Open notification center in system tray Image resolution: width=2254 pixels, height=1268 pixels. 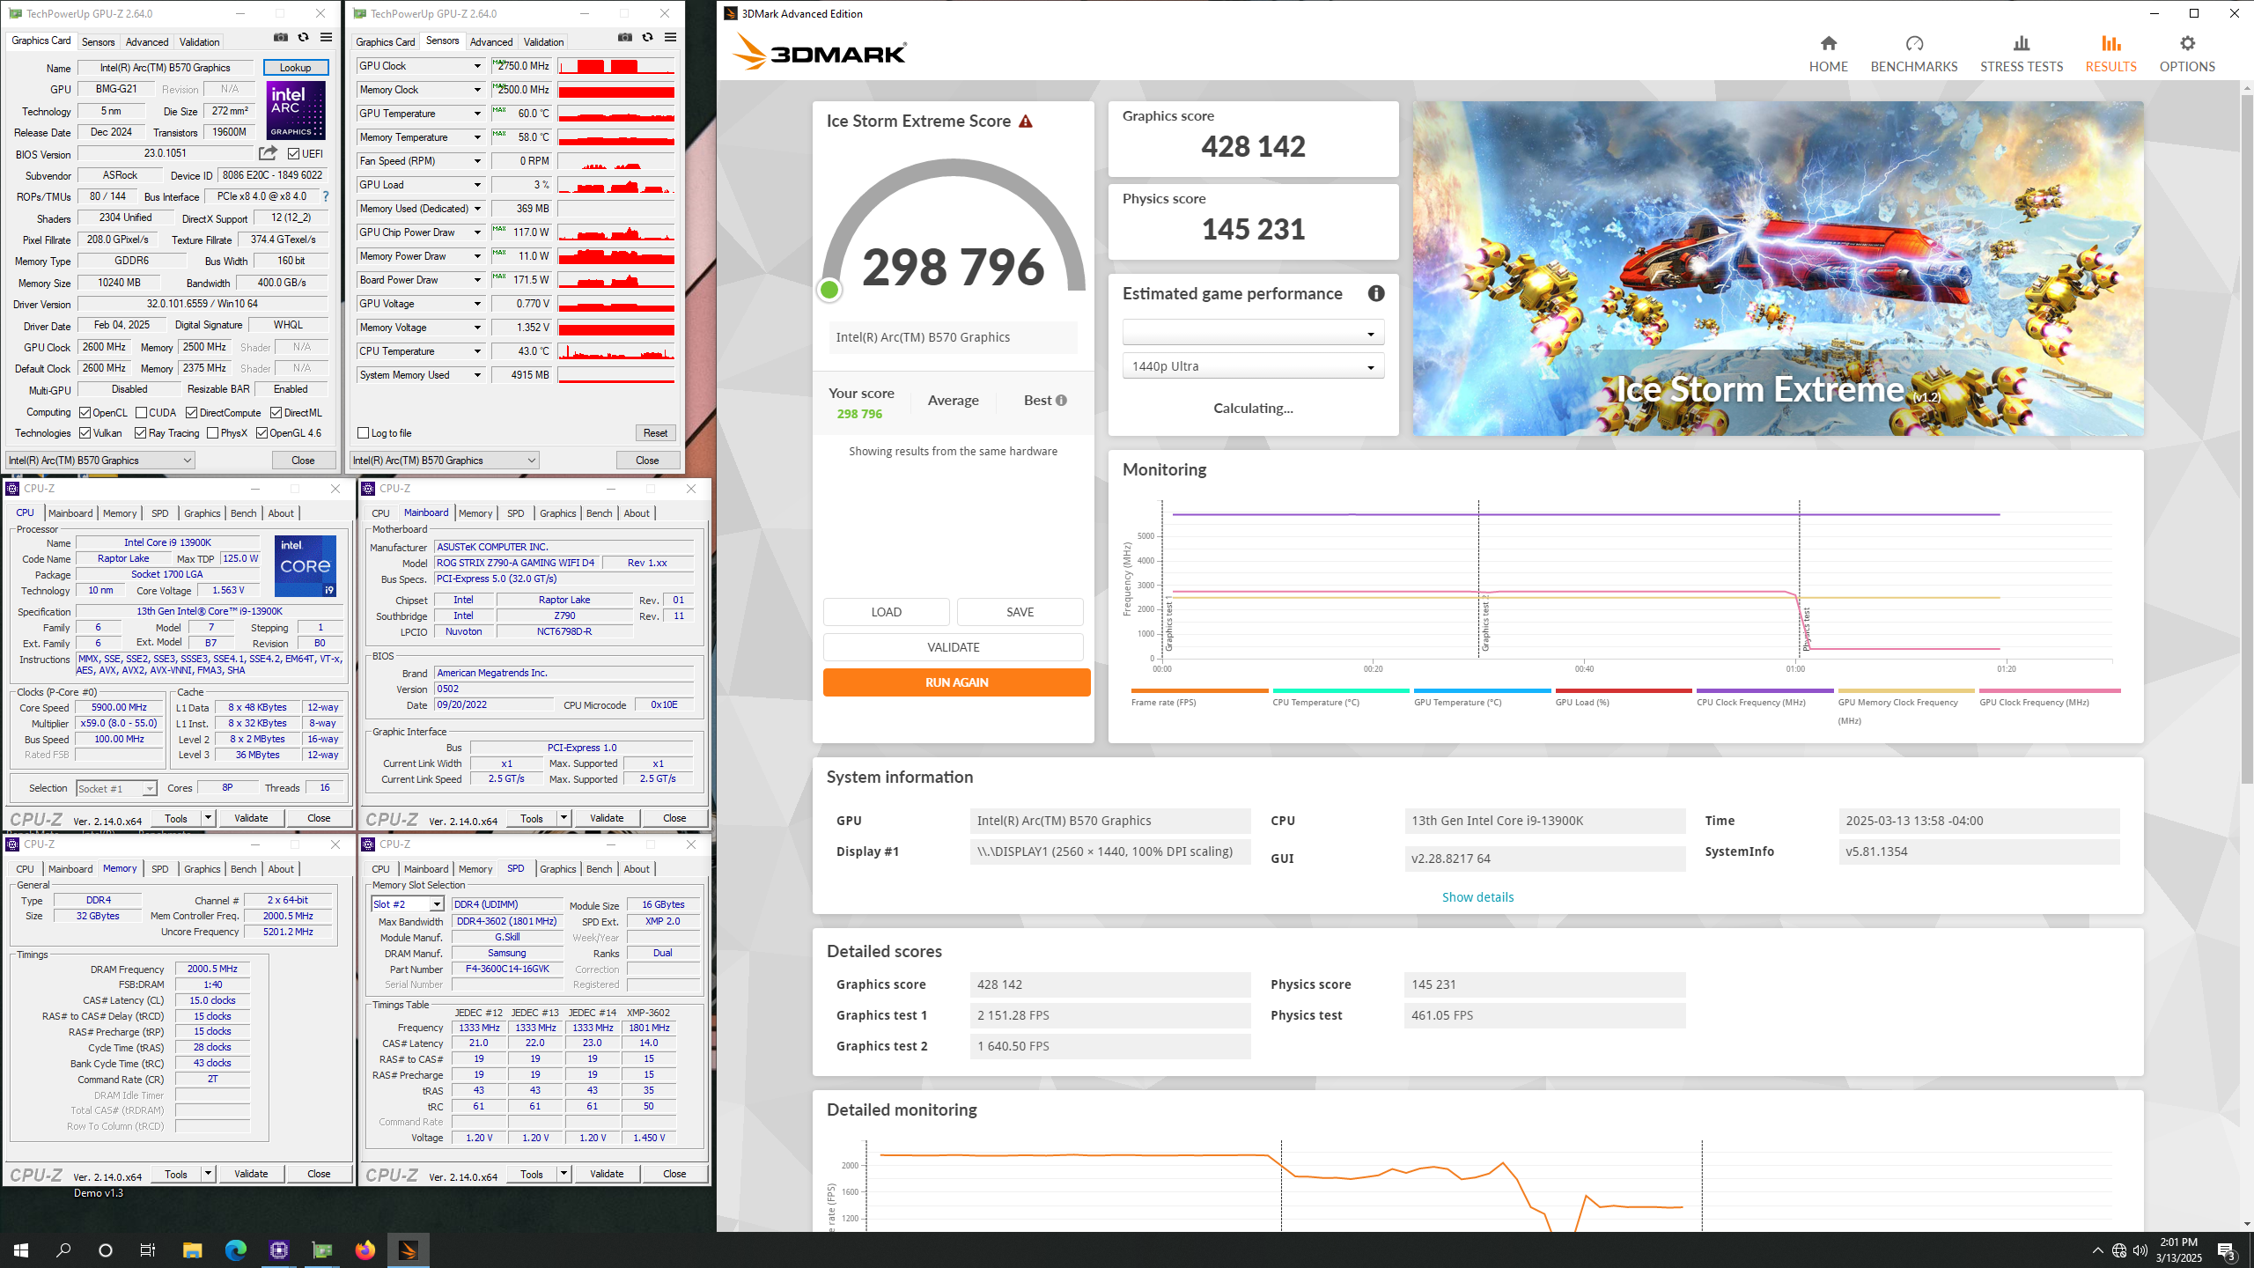(2228, 1250)
